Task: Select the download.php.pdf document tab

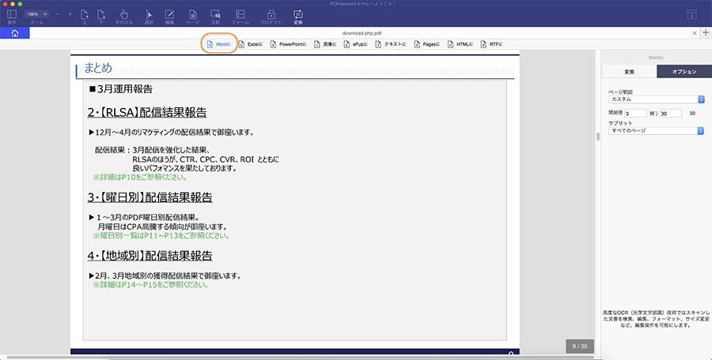Action: tap(362, 33)
